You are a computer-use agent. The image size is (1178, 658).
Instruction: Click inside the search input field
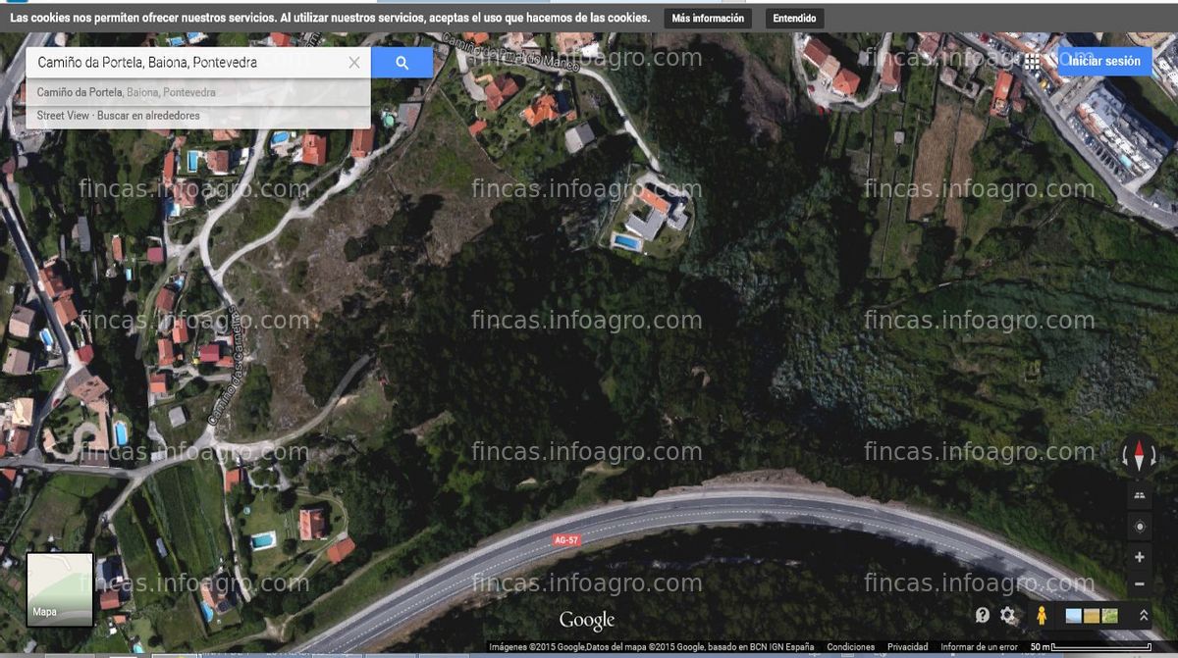point(187,63)
